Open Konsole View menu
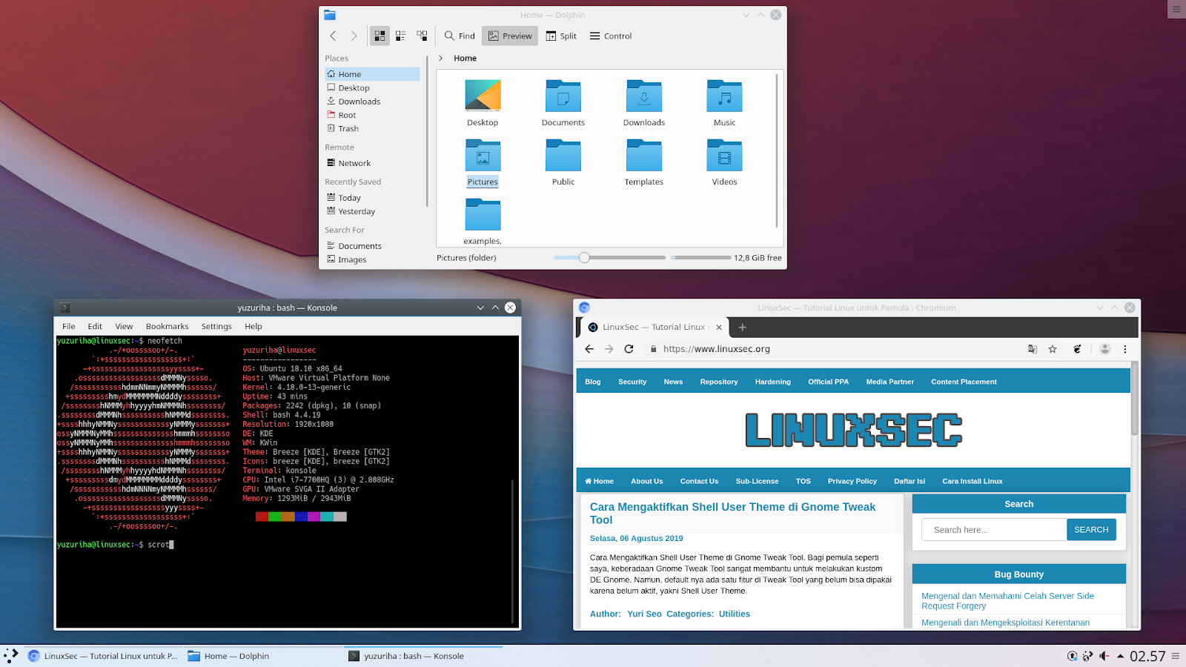The height and width of the screenshot is (667, 1186). click(124, 326)
